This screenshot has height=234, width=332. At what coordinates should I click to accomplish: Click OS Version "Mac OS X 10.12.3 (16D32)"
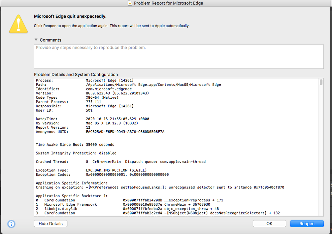tap(112, 123)
